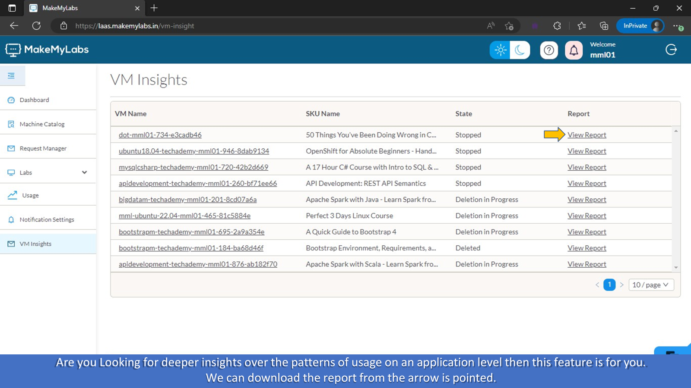Open Notification Settings in the sidebar
The width and height of the screenshot is (691, 388).
point(47,219)
